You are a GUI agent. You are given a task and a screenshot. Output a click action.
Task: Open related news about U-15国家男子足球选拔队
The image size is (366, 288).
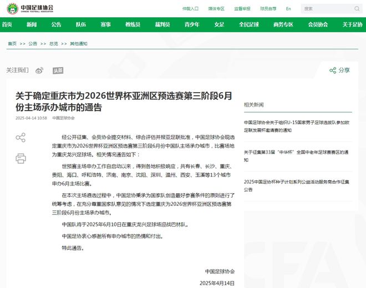[297, 127]
